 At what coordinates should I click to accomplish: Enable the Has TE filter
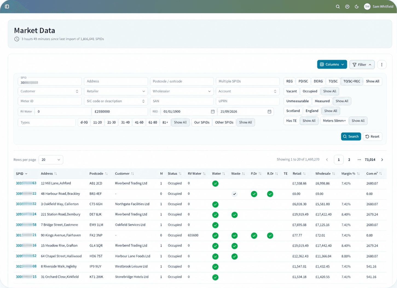(x=291, y=121)
